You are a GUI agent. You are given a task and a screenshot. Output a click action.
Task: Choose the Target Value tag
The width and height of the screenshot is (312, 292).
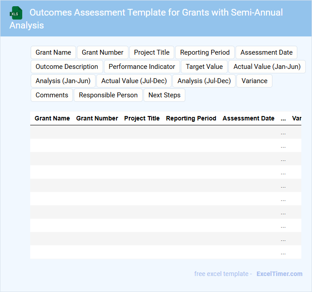coord(204,67)
